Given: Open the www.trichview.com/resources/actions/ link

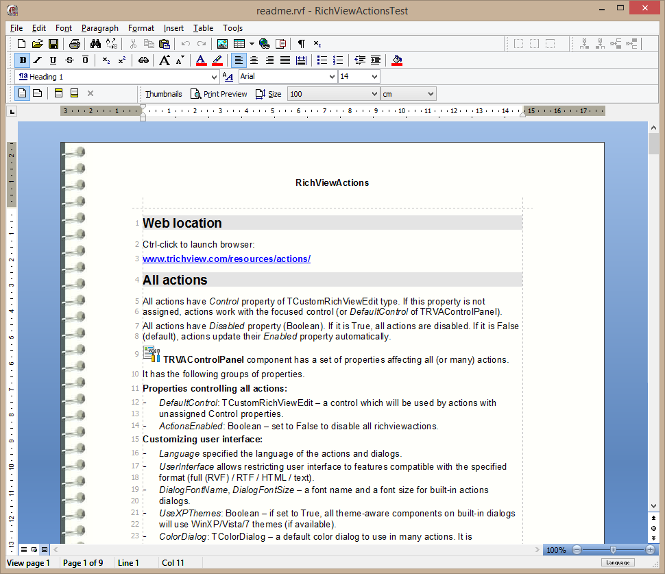Looking at the screenshot, I should (226, 259).
